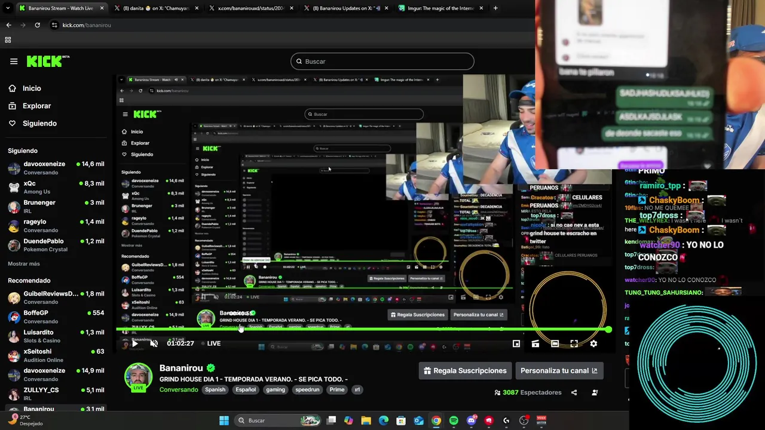Open player settings gear
765x430 pixels.
[593, 343]
